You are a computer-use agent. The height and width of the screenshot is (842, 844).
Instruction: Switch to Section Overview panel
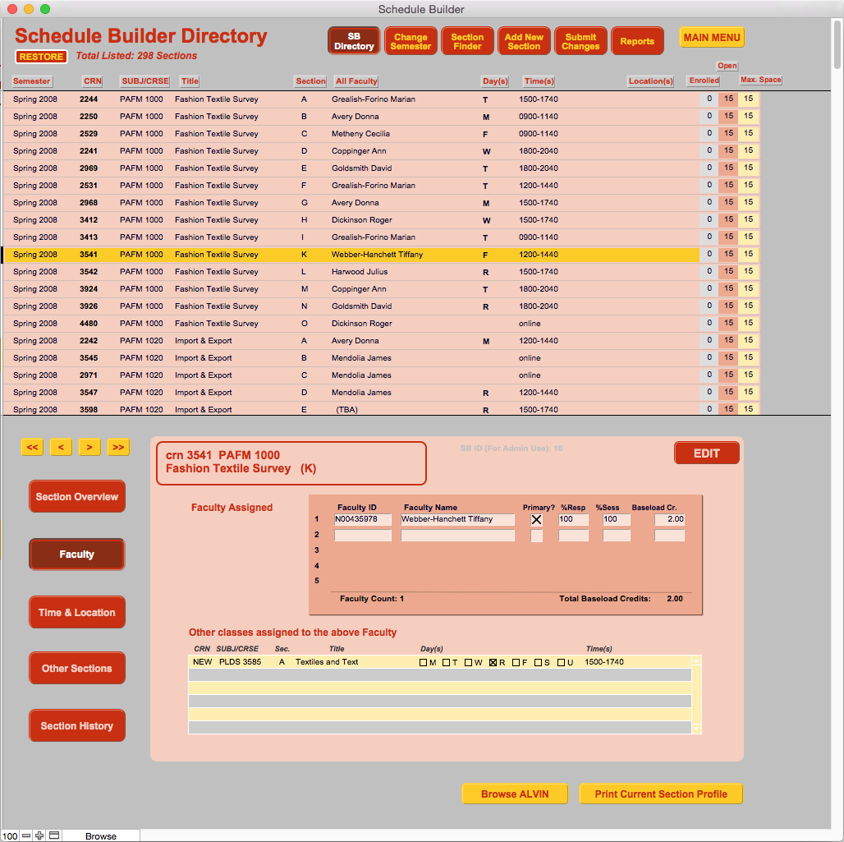click(77, 497)
